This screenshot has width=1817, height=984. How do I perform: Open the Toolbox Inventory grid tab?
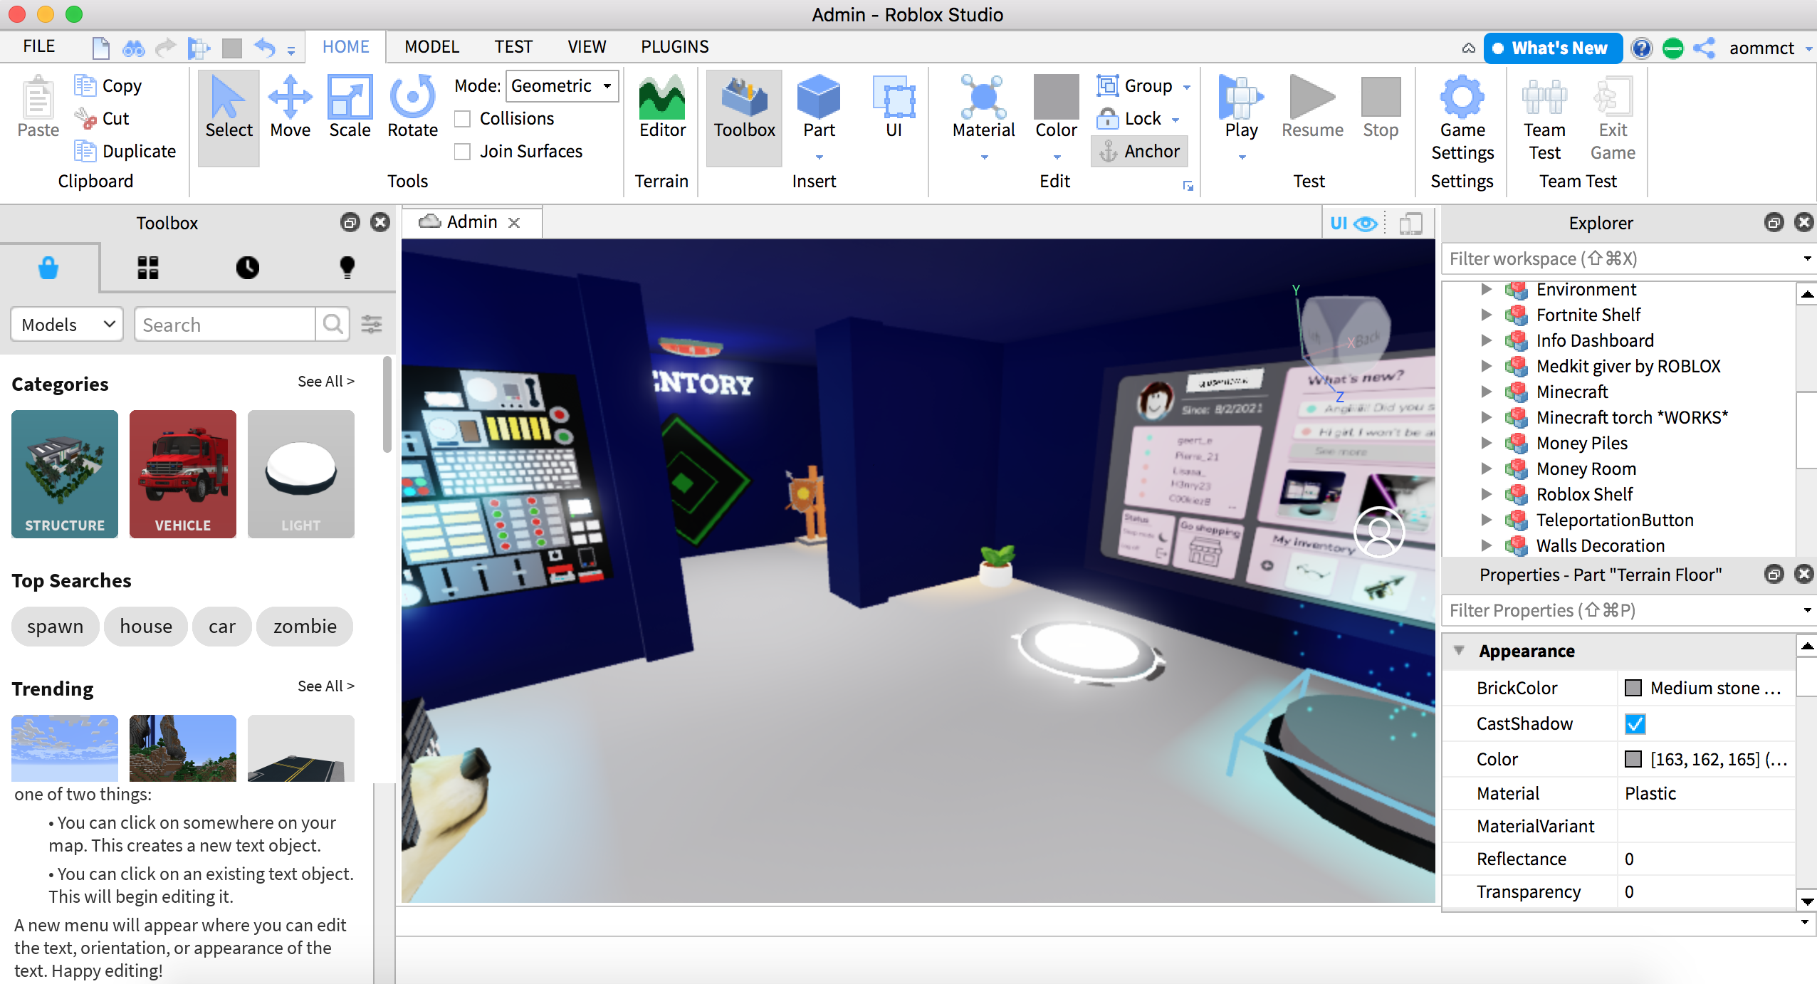click(148, 268)
